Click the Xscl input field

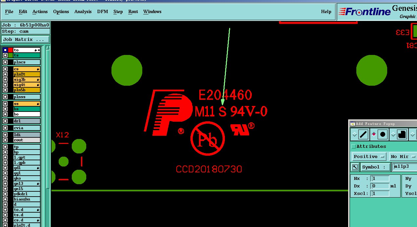click(x=380, y=194)
